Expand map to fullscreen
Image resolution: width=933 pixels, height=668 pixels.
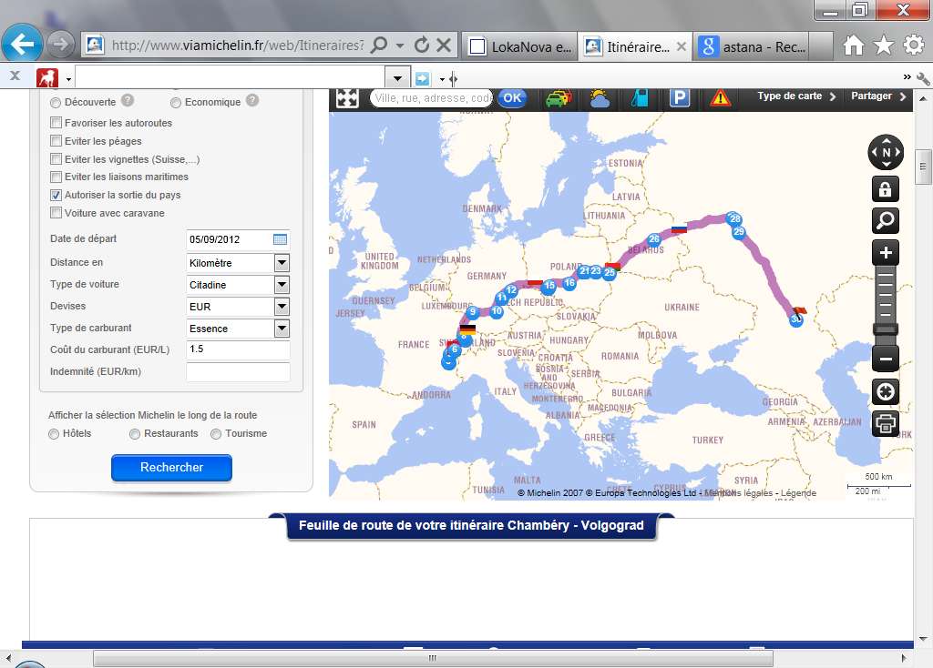[x=347, y=98]
